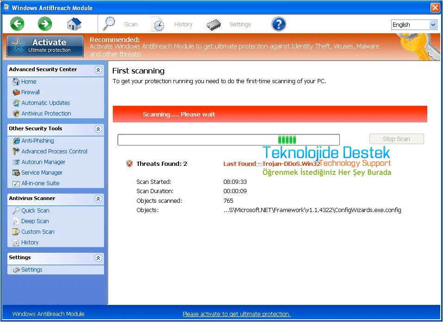Click the sidebar Settings chip icon
Screen dimensions: 443x322
16,270
